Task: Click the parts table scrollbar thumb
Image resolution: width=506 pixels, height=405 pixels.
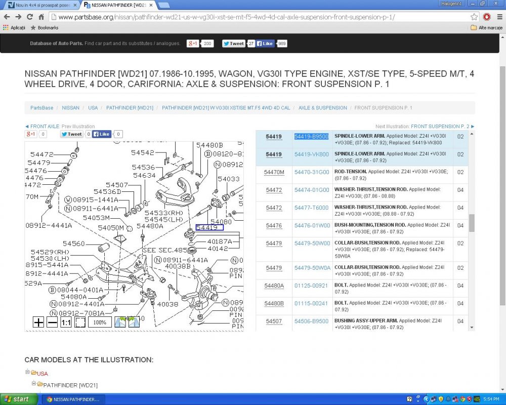Action: (x=472, y=223)
